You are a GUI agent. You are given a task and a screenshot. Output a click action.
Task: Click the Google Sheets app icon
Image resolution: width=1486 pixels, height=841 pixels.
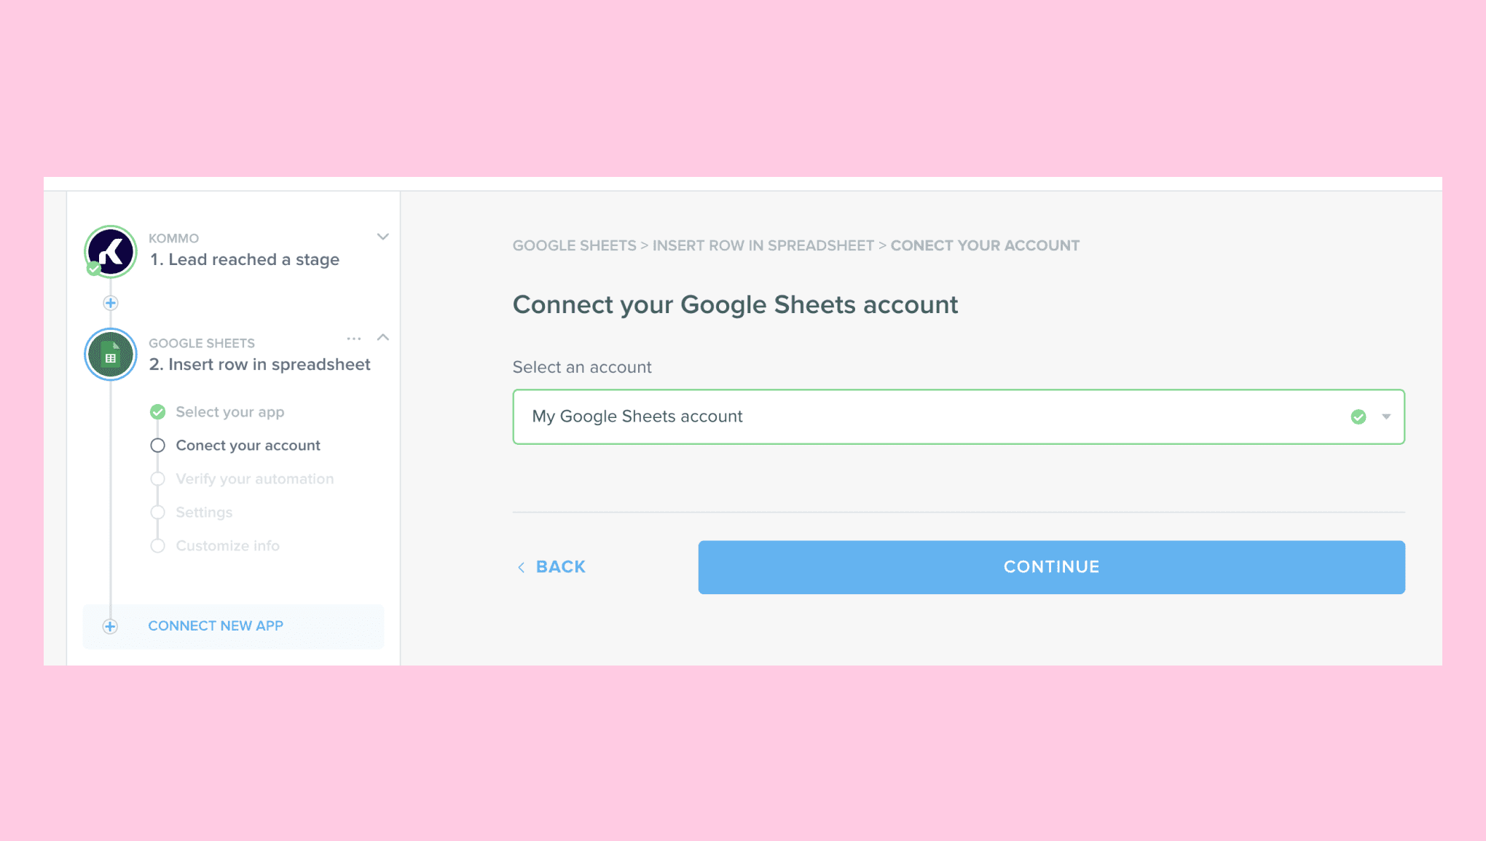[111, 355]
